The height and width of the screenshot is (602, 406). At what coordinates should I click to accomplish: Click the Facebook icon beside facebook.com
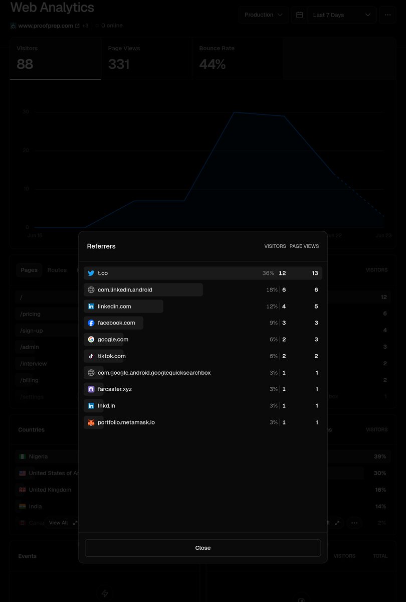click(91, 323)
